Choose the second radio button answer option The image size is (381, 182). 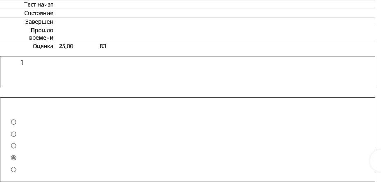tap(14, 134)
